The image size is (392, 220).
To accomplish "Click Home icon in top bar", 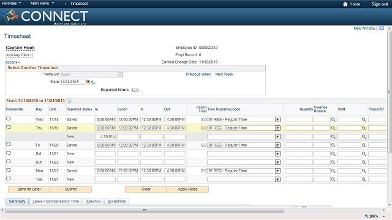I will click(345, 4).
